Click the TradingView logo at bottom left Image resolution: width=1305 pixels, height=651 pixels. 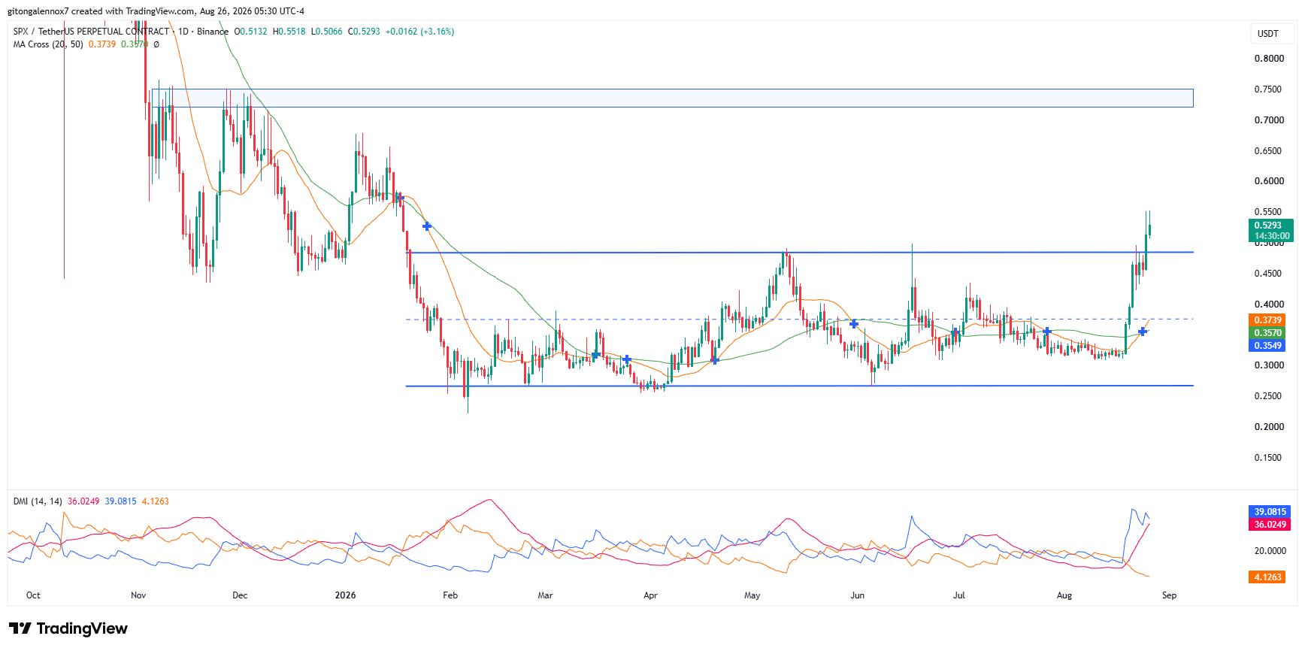(68, 628)
